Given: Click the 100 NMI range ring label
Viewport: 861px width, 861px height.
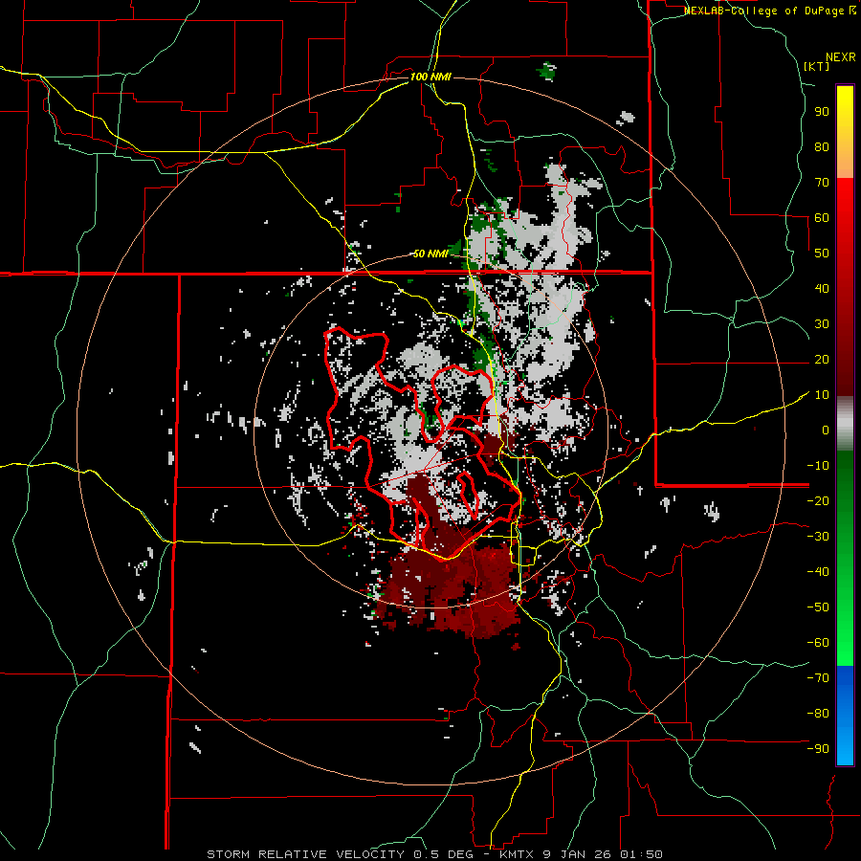Looking at the screenshot, I should pos(430,77).
